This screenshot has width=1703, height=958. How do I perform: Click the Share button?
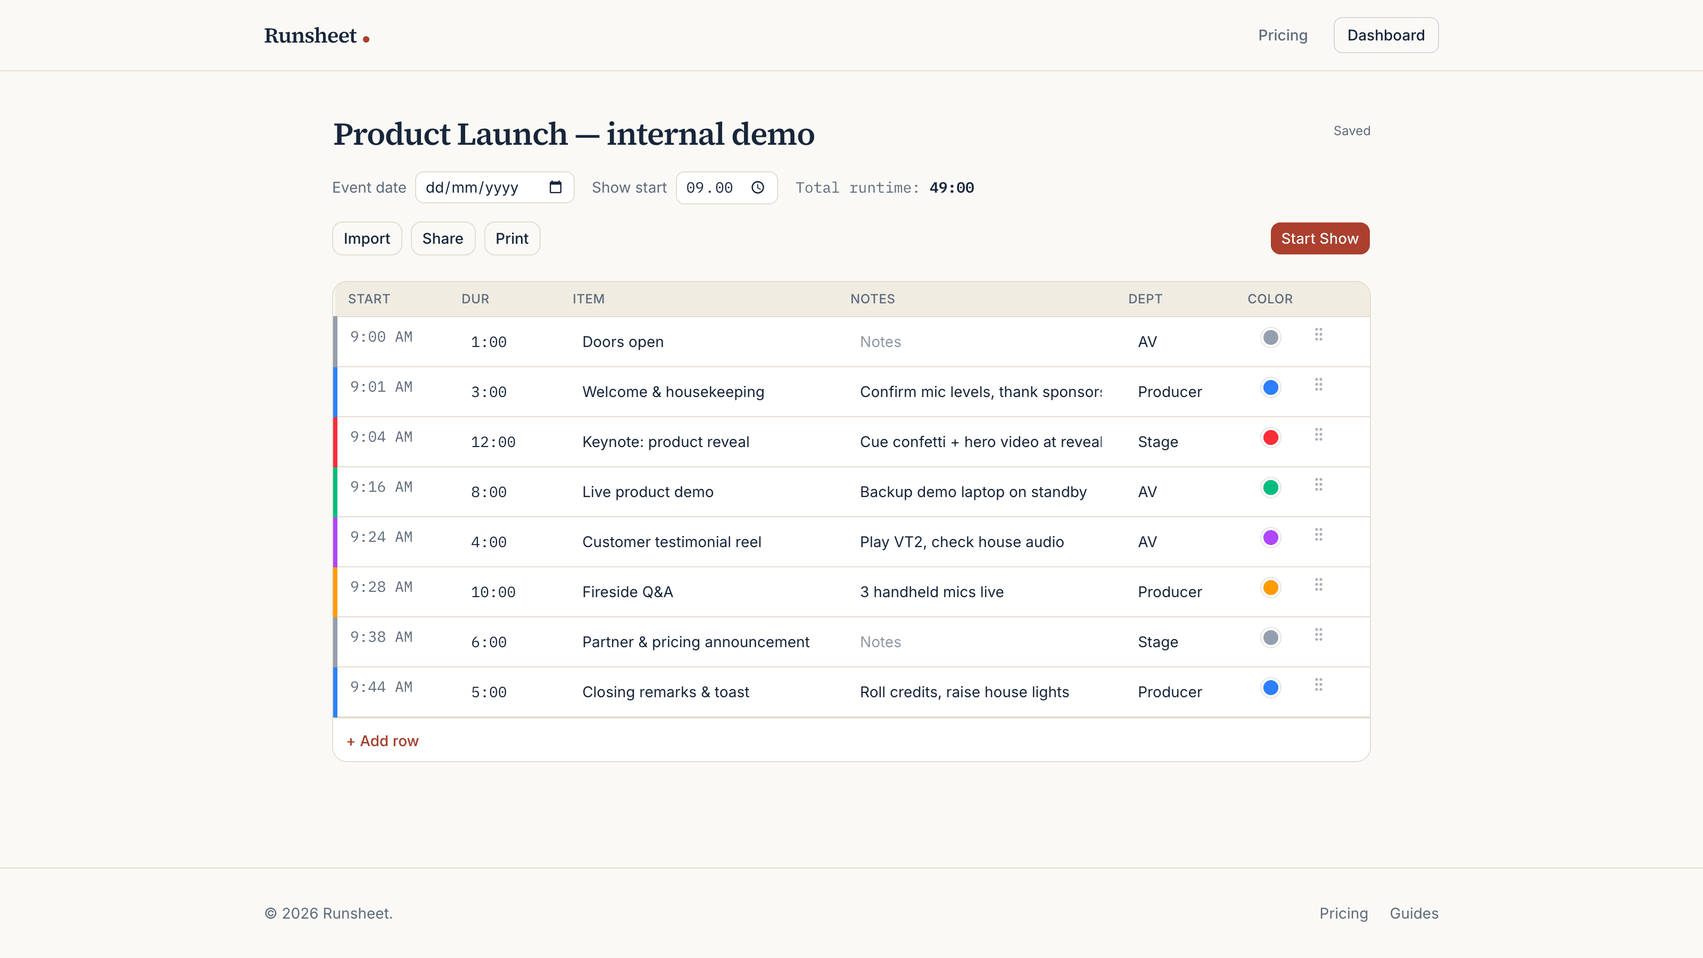443,238
